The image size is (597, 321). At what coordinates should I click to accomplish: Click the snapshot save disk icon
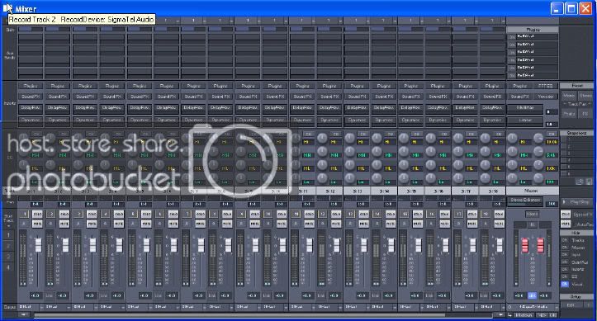pyautogui.click(x=589, y=182)
